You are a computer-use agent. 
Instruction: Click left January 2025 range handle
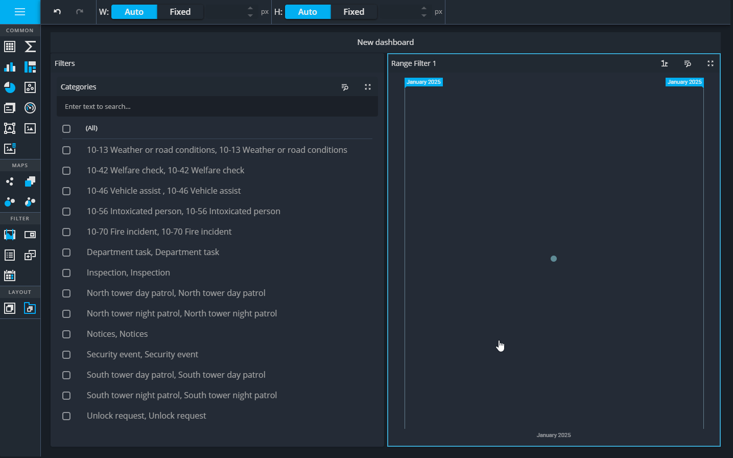[x=423, y=82]
